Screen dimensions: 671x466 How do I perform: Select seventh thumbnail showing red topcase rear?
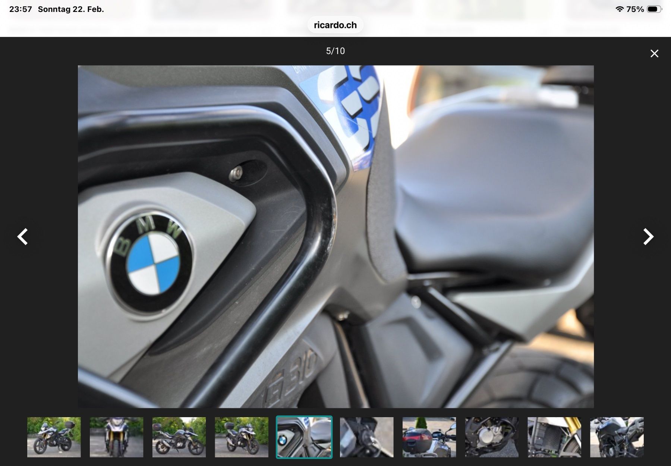click(429, 437)
